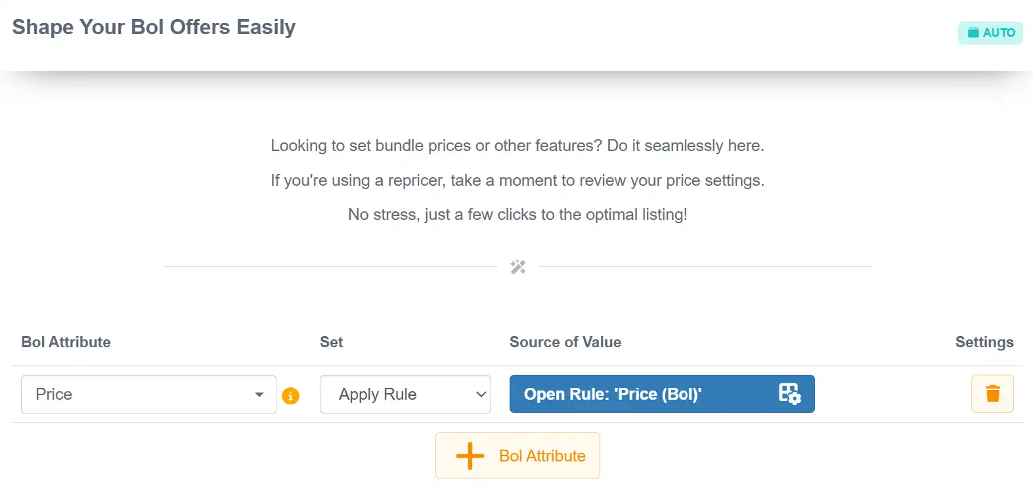Open the Price attribute dropdown

[148, 394]
